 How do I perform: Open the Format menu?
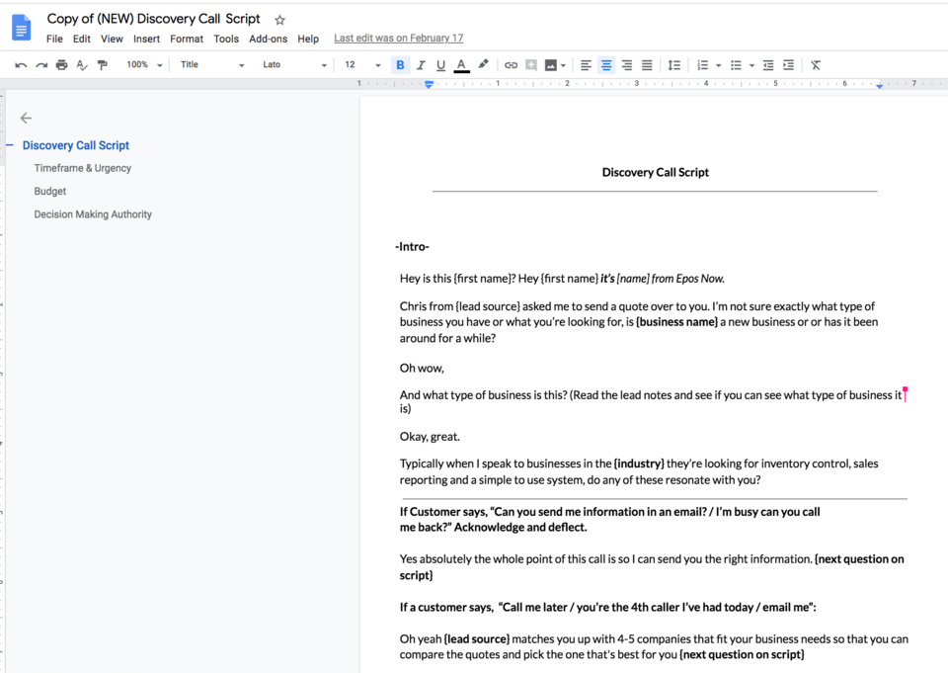[187, 39]
